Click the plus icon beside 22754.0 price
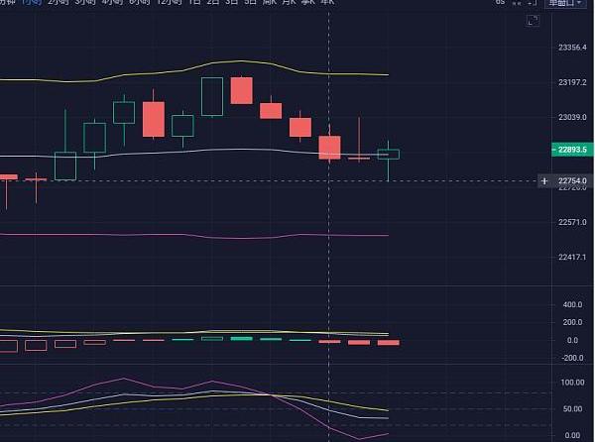The image size is (595, 442). tap(543, 180)
